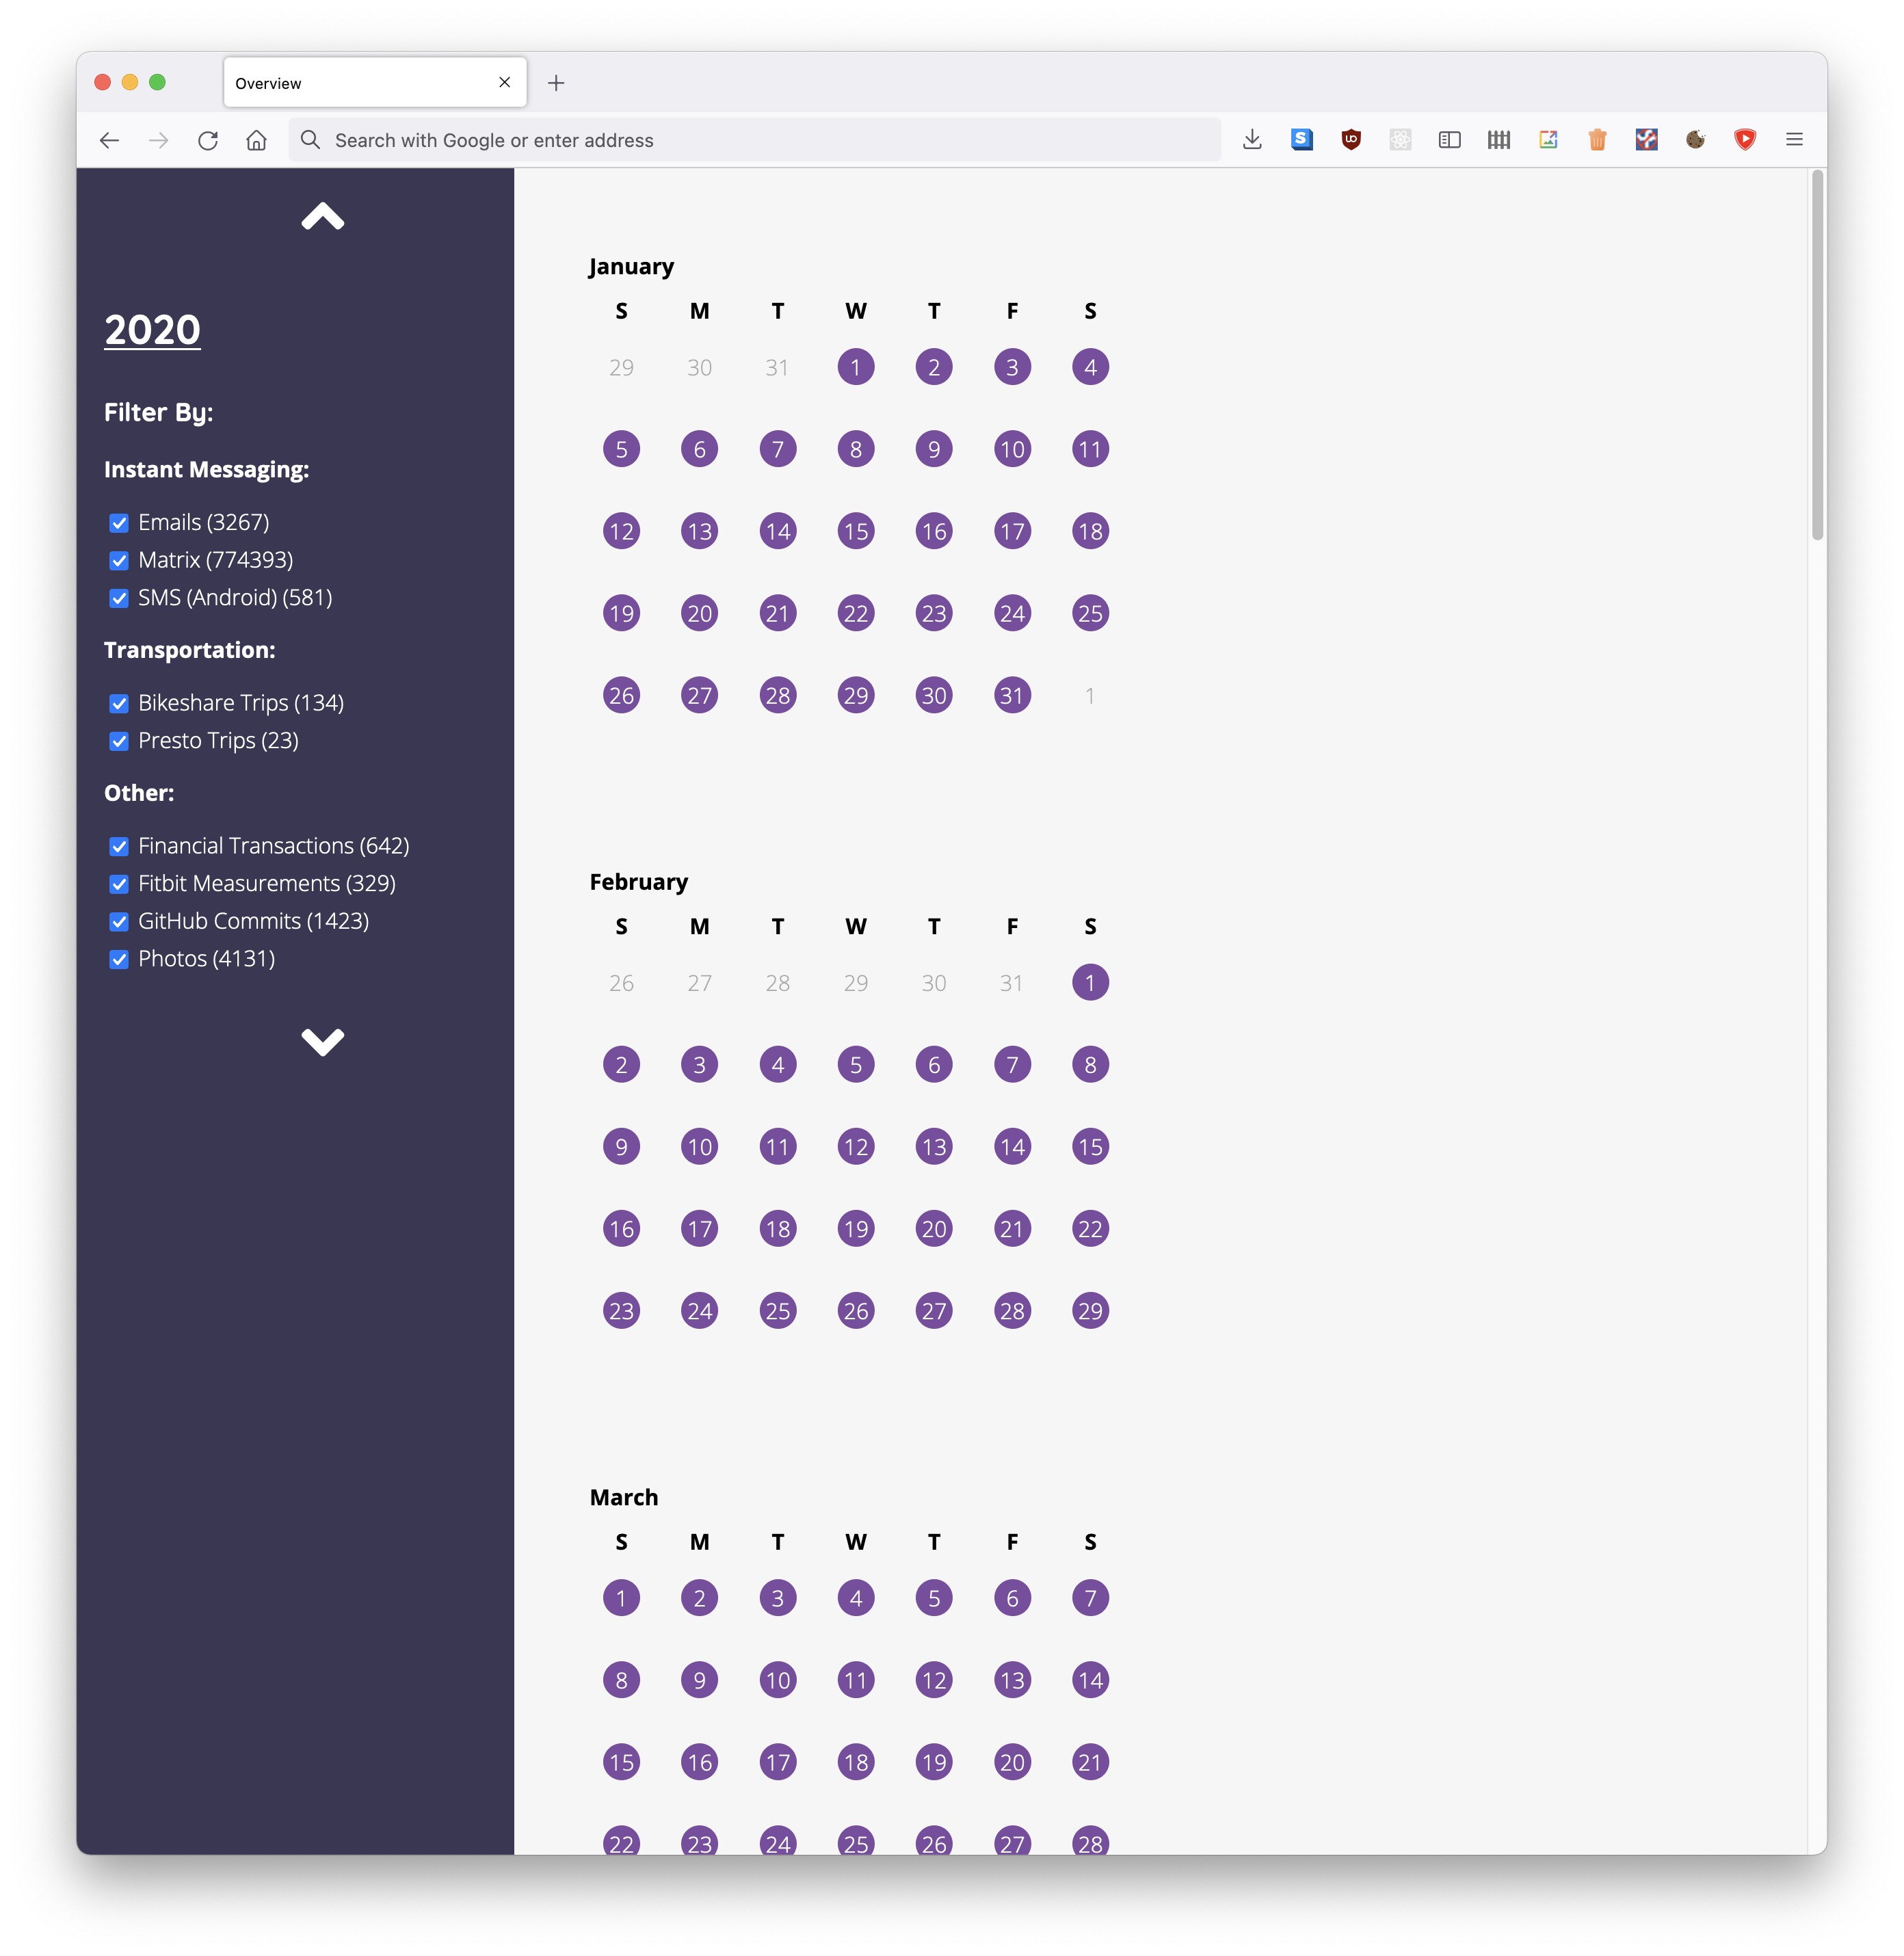Toggle the Bikeshare Trips filter
The image size is (1904, 1956).
(x=119, y=704)
